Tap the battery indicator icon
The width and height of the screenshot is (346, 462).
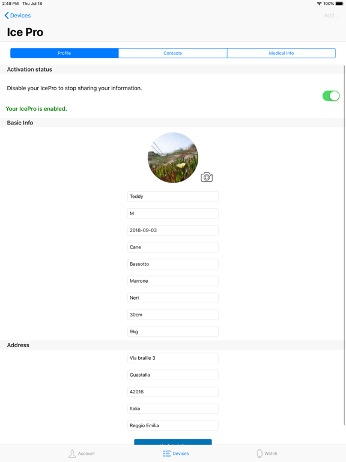coord(339,4)
